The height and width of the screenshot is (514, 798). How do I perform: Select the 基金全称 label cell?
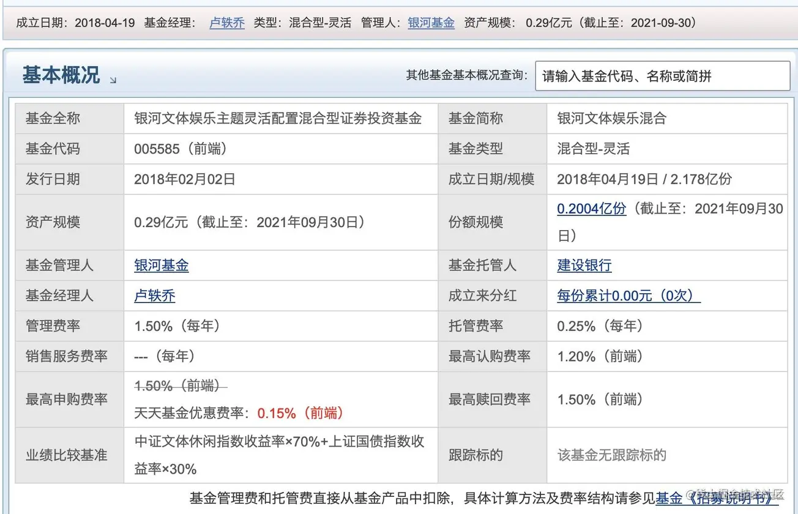[70, 118]
